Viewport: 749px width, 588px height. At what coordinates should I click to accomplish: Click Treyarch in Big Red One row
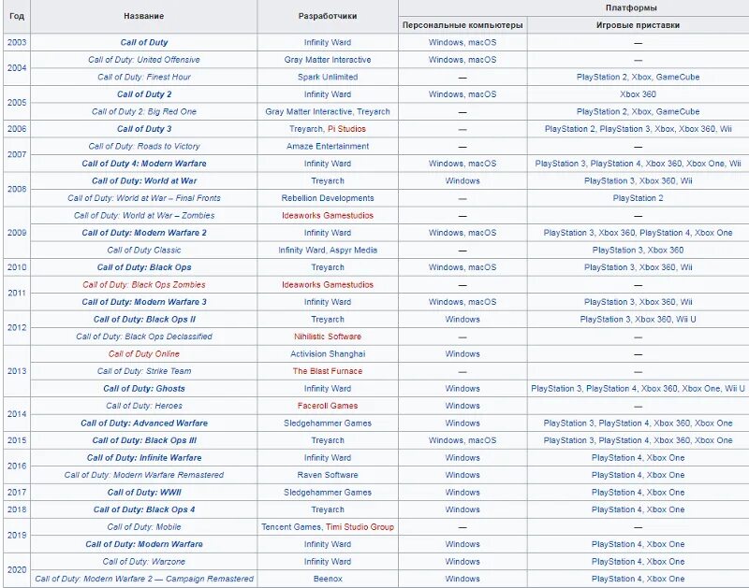point(373,111)
